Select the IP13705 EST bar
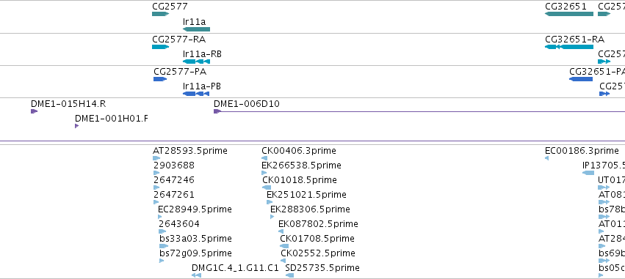This screenshot has width=625, height=279. click(588, 173)
